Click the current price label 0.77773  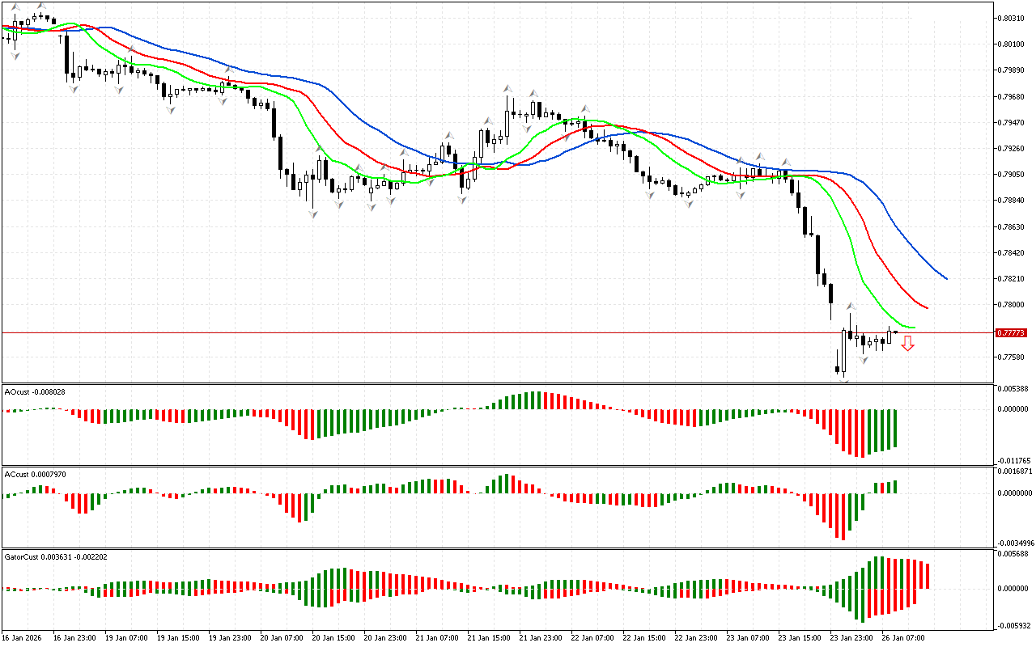[1011, 332]
